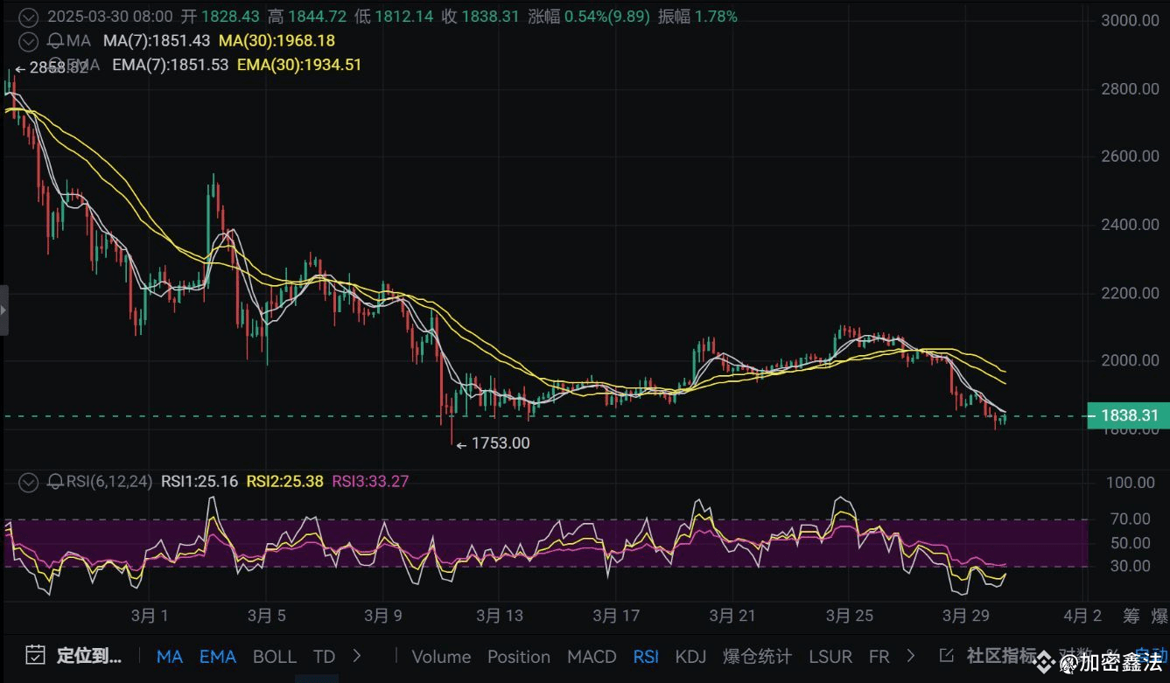The image size is (1170, 683).
Task: Collapse the RSI(6,12,24) panel chevron
Action: pyautogui.click(x=27, y=482)
